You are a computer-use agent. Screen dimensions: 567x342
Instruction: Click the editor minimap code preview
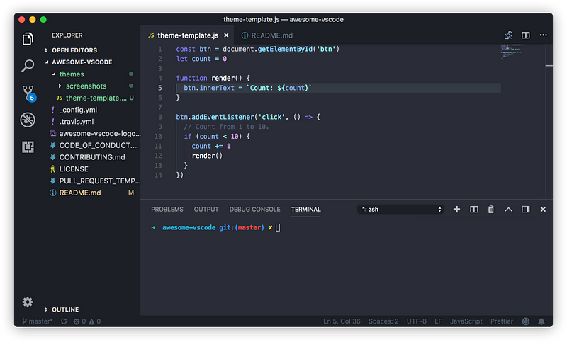click(511, 51)
